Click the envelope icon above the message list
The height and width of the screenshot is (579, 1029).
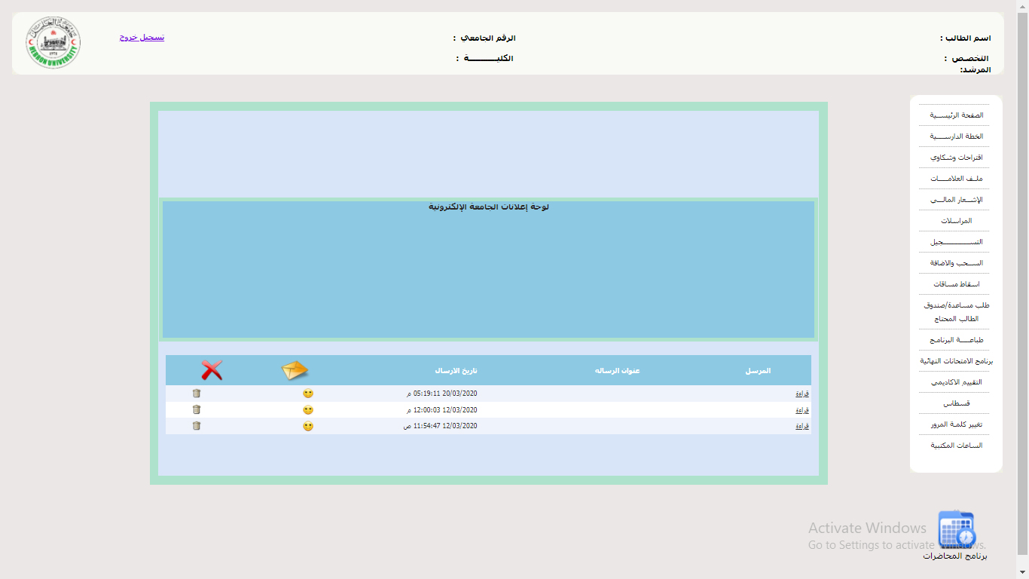(x=295, y=369)
